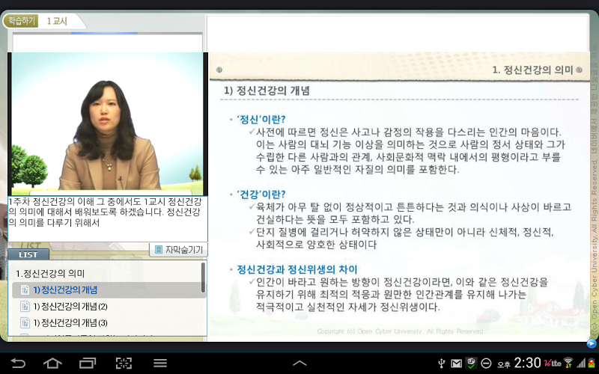
Task: Click the '건강'이란? heading on slide
Action: (261, 194)
